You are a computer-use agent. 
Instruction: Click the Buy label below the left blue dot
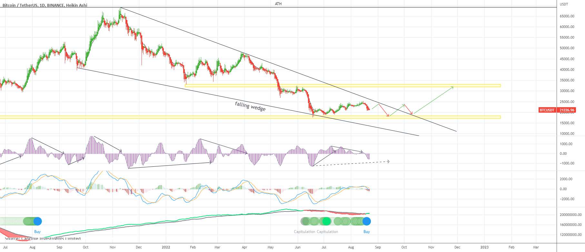[37, 232]
